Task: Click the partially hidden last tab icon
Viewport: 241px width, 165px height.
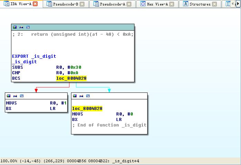Action: (x=228, y=4)
